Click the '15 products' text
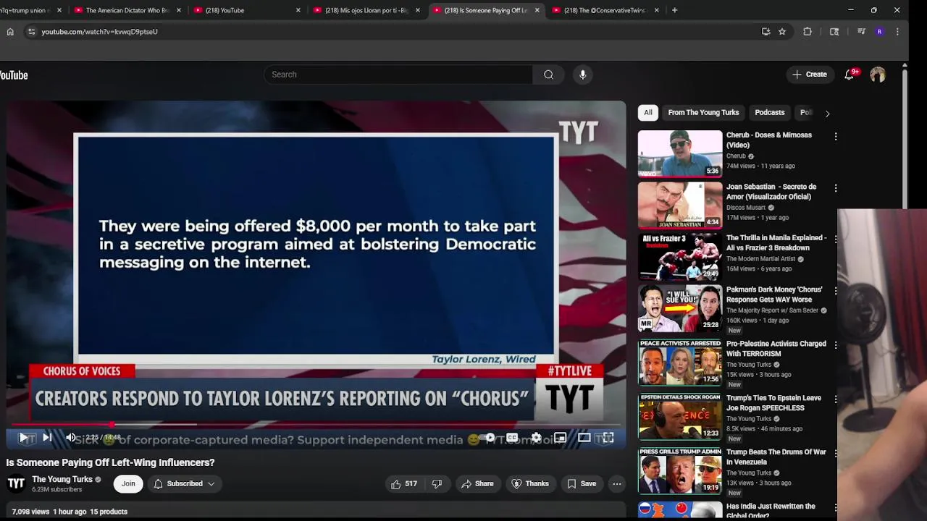 click(109, 512)
